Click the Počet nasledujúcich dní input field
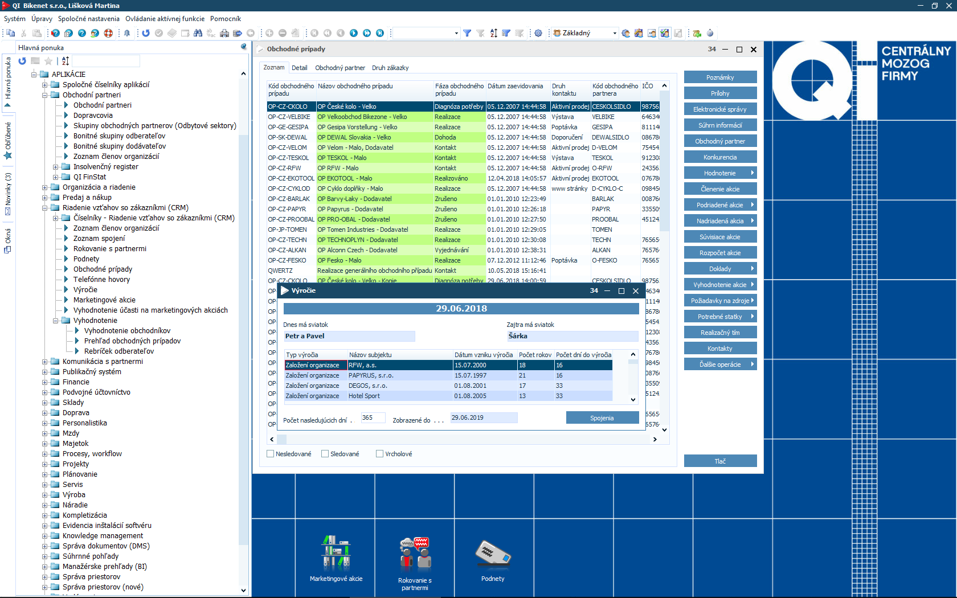This screenshot has height=598, width=957. pos(373,418)
